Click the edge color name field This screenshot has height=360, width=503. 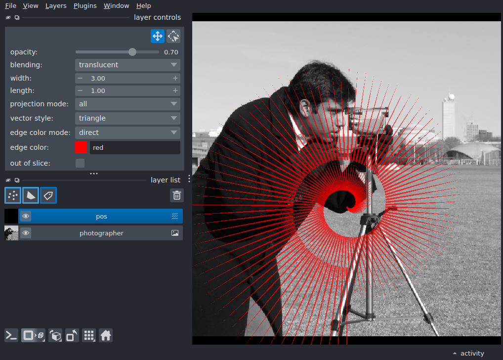(x=135, y=147)
